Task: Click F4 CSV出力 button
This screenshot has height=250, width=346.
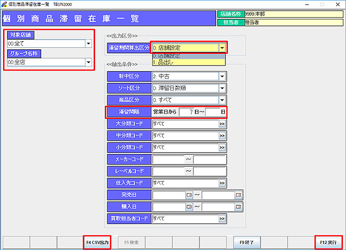Action: point(97,242)
